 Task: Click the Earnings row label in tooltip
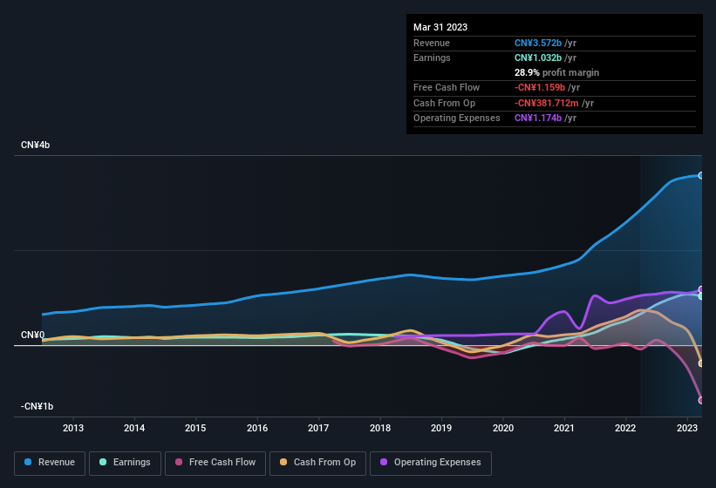(x=432, y=58)
